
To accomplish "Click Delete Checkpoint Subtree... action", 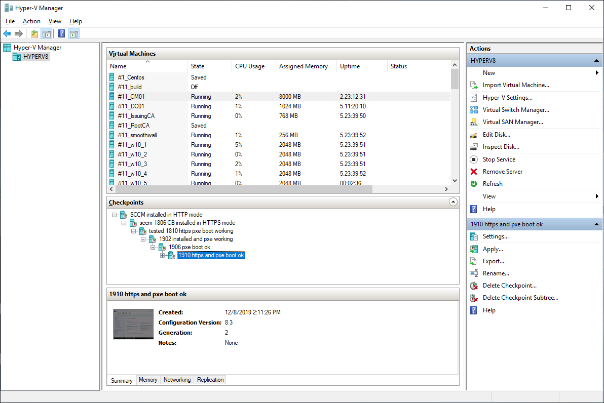I will 520,298.
